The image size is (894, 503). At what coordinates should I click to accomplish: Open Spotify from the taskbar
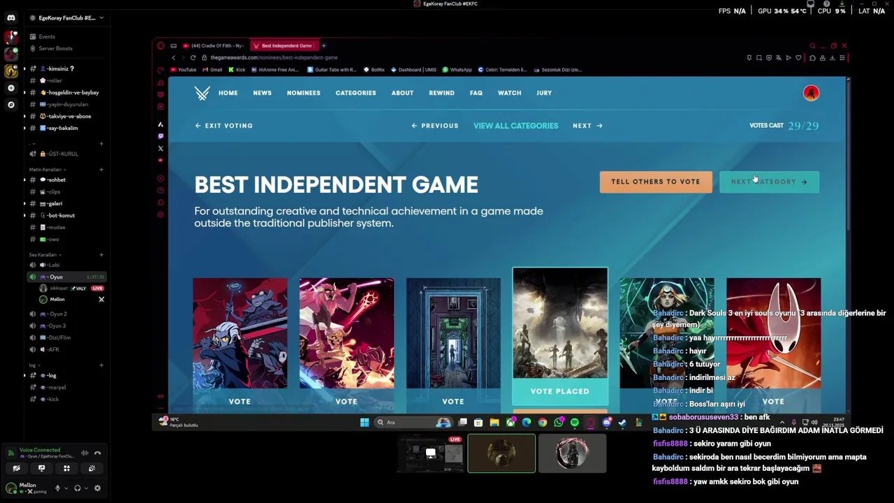pyautogui.click(x=574, y=422)
